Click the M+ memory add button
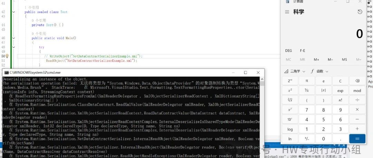 [x=316, y=60]
